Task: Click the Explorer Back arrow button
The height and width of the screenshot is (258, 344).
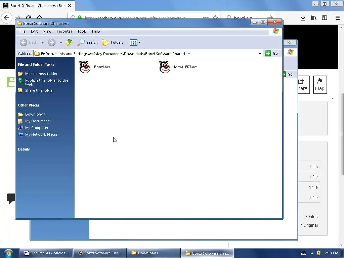Action: (24, 42)
